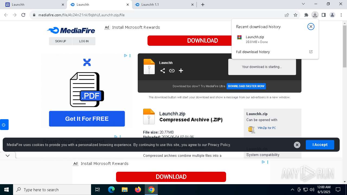
Task: Switch to the Launchh 1.1 tab
Action: tap(164, 5)
